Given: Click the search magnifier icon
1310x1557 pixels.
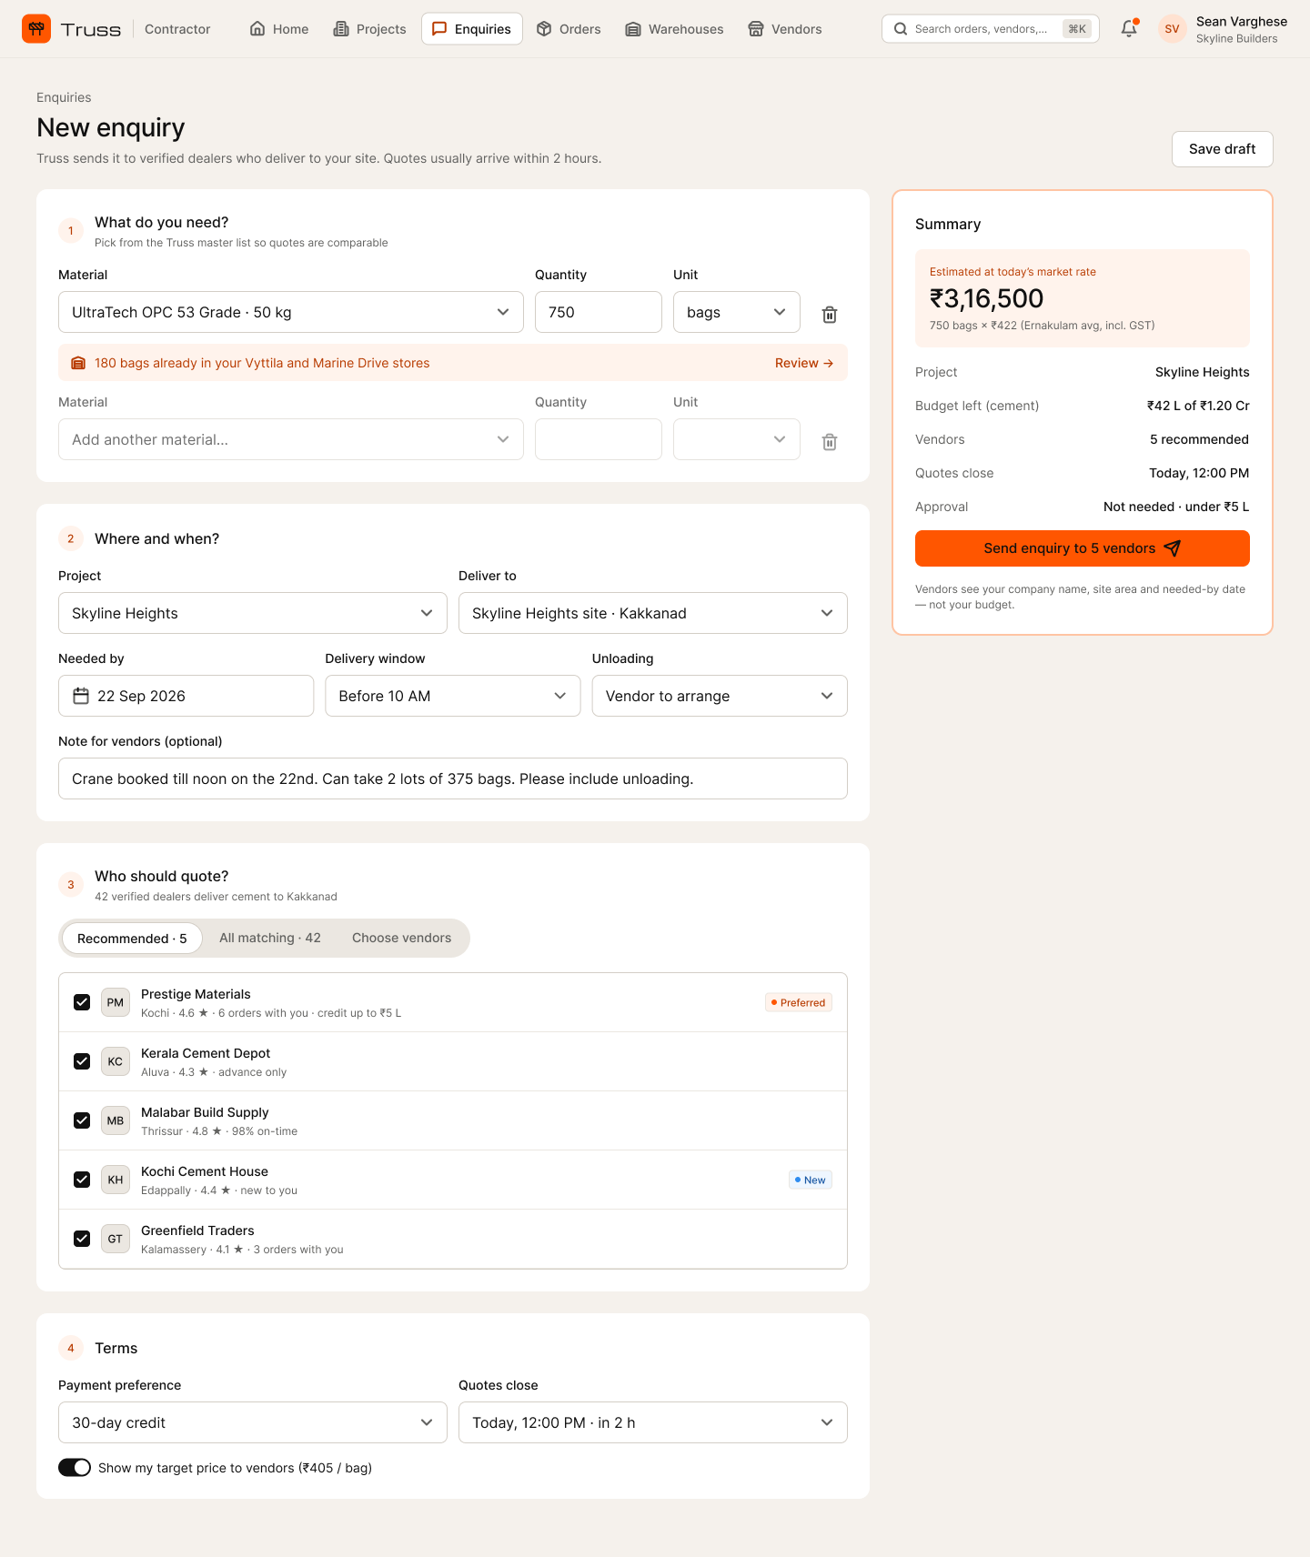Looking at the screenshot, I should (901, 29).
